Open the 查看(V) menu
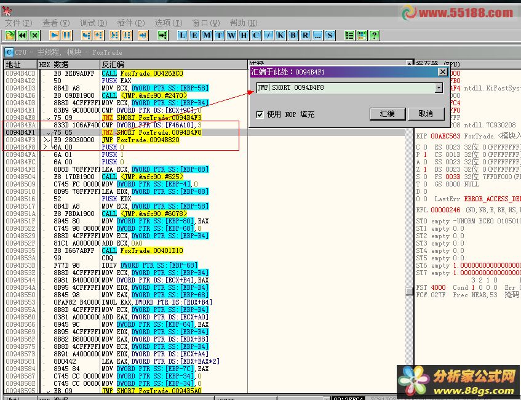This screenshot has height=400, width=521. tap(56, 23)
